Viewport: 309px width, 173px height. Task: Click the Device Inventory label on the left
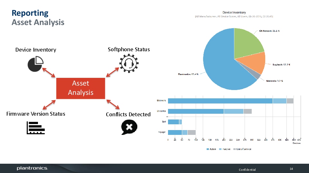click(36, 50)
